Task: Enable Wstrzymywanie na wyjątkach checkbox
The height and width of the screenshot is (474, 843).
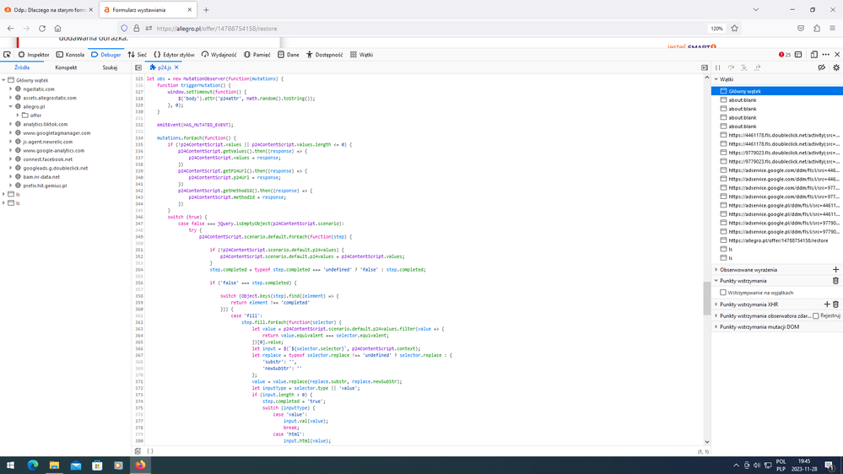Action: tap(723, 293)
